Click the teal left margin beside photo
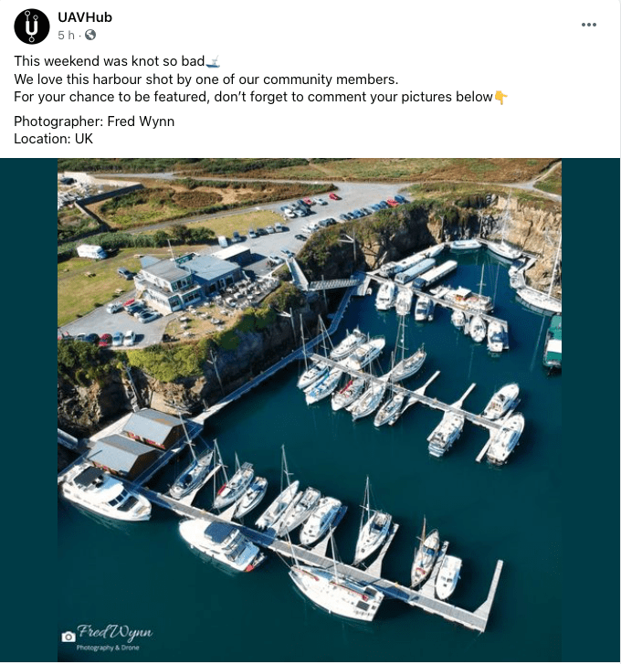Viewport: 621px width, 664px height. 29,411
